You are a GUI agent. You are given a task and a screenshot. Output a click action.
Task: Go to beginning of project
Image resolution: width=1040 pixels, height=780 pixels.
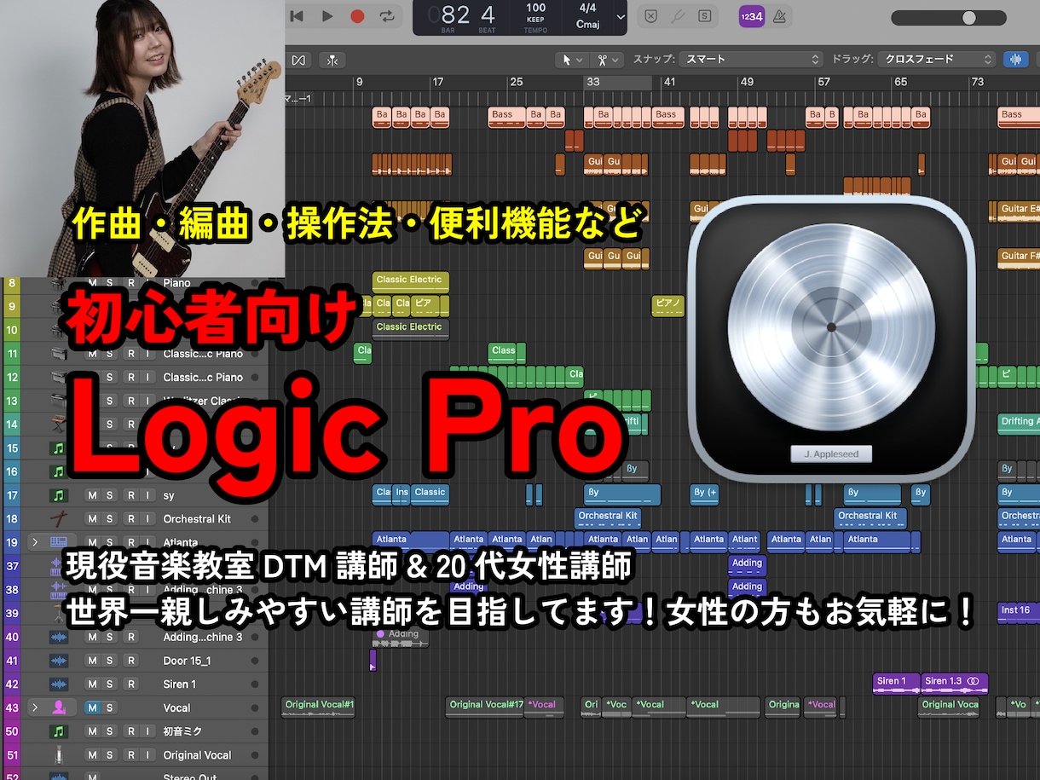click(298, 15)
